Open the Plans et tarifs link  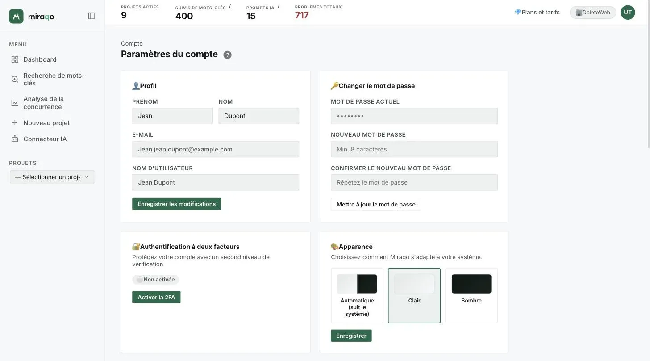click(537, 12)
